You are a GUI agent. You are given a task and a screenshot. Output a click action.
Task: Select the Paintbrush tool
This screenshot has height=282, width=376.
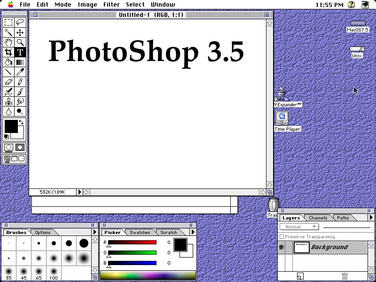click(x=20, y=92)
